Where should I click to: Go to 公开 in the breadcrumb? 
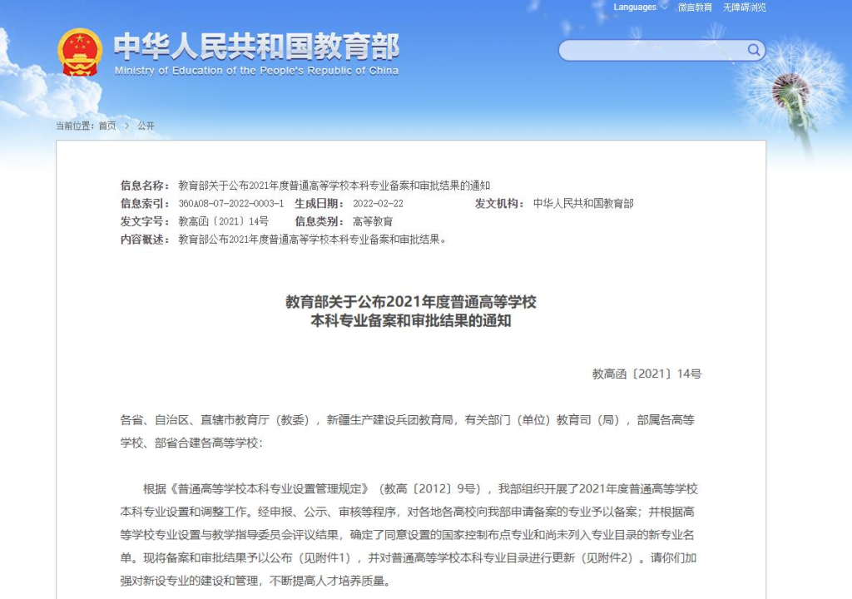coord(146,126)
